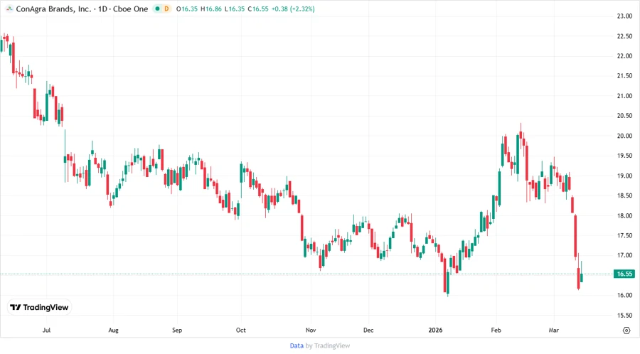640x354 pixels.
Task: Select the ConAgra Brands, Inc. chart title
Action: (53, 9)
